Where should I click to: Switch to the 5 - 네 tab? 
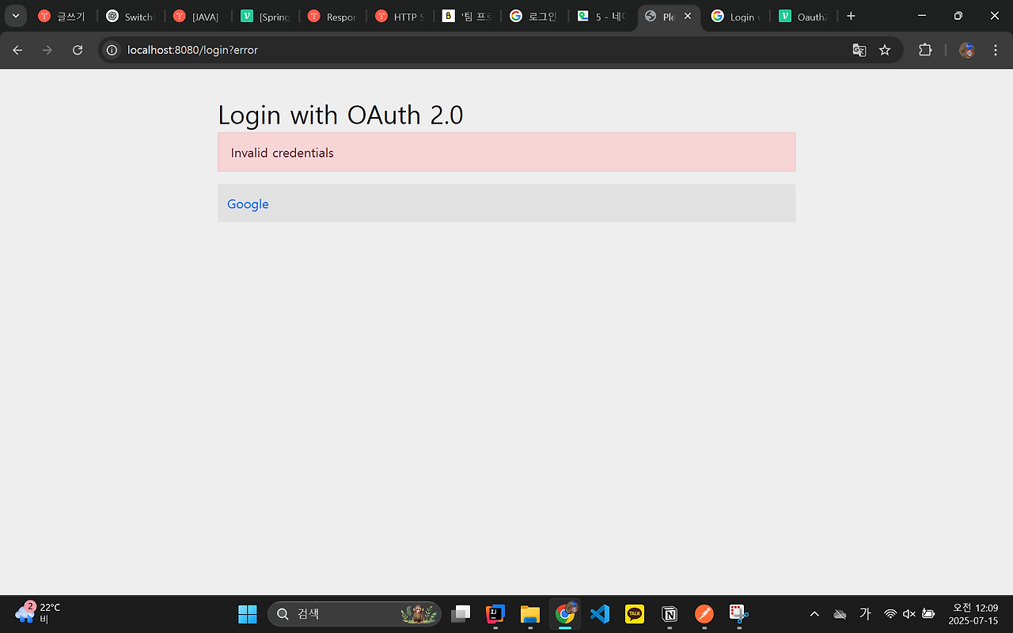coord(601,17)
